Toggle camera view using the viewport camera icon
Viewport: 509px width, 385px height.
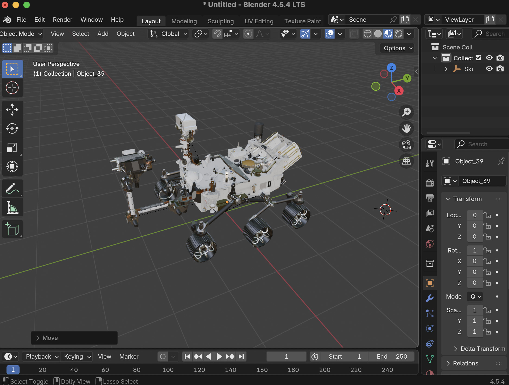click(x=406, y=145)
